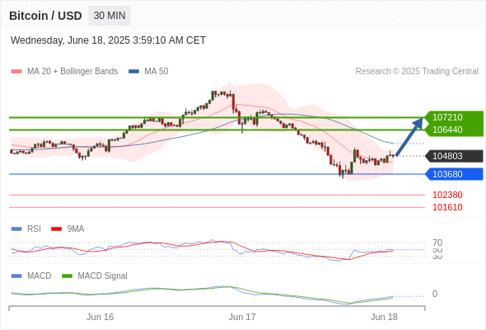Click the red 101610 support label
486x330 pixels.
click(x=447, y=207)
